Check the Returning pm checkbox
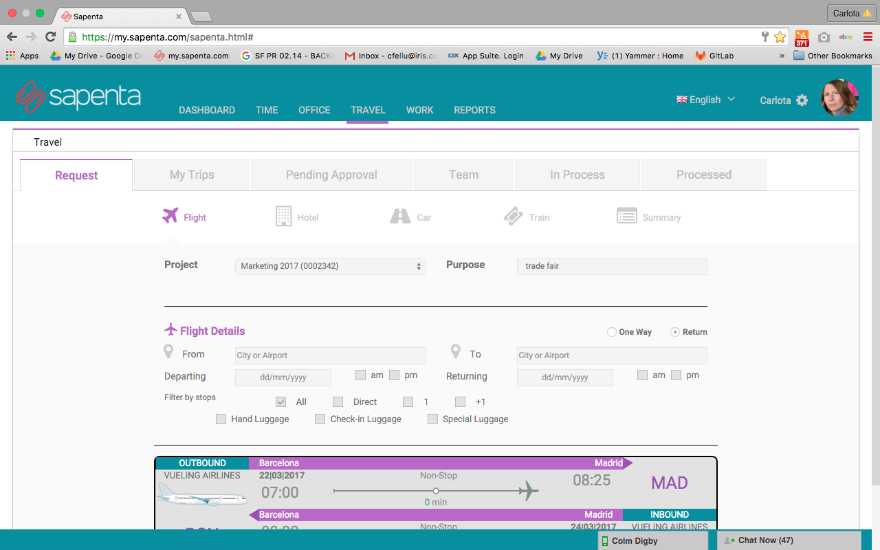The image size is (880, 550). click(x=676, y=375)
